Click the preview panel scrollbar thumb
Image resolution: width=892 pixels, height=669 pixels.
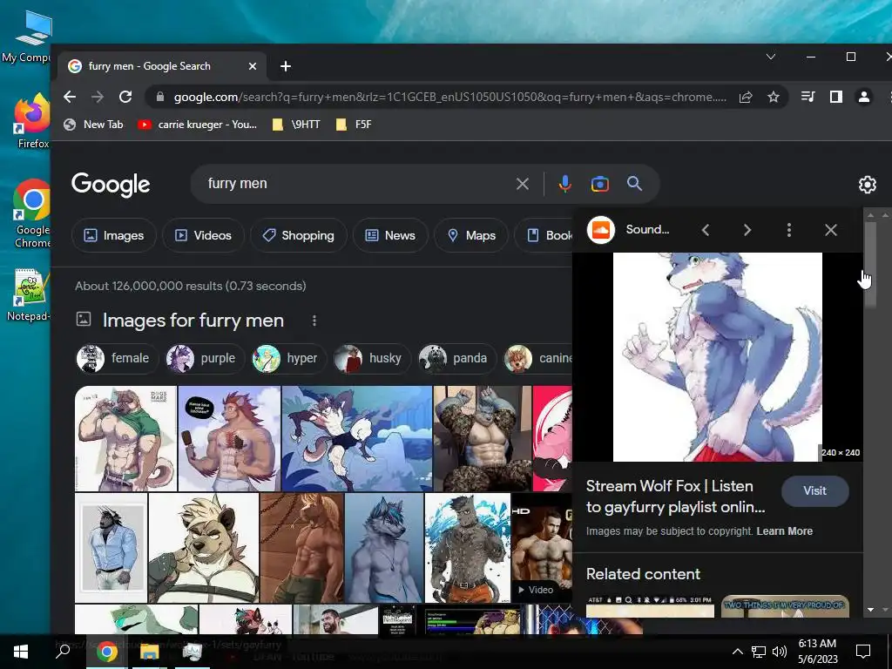[x=870, y=265]
